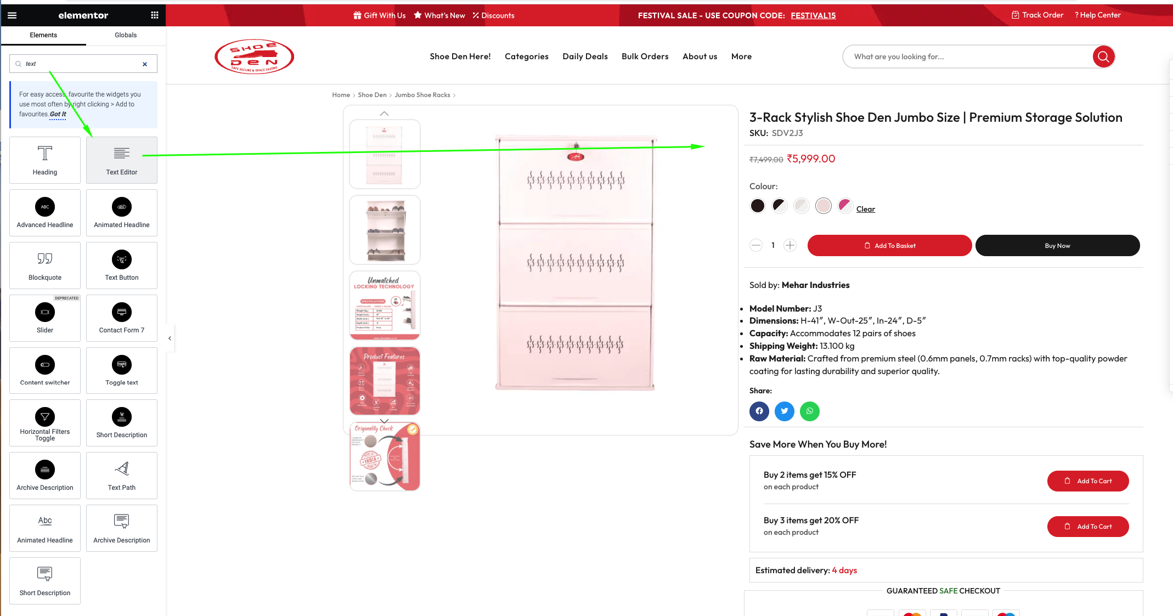
Task: Open the Elements panel tab
Action: point(43,35)
